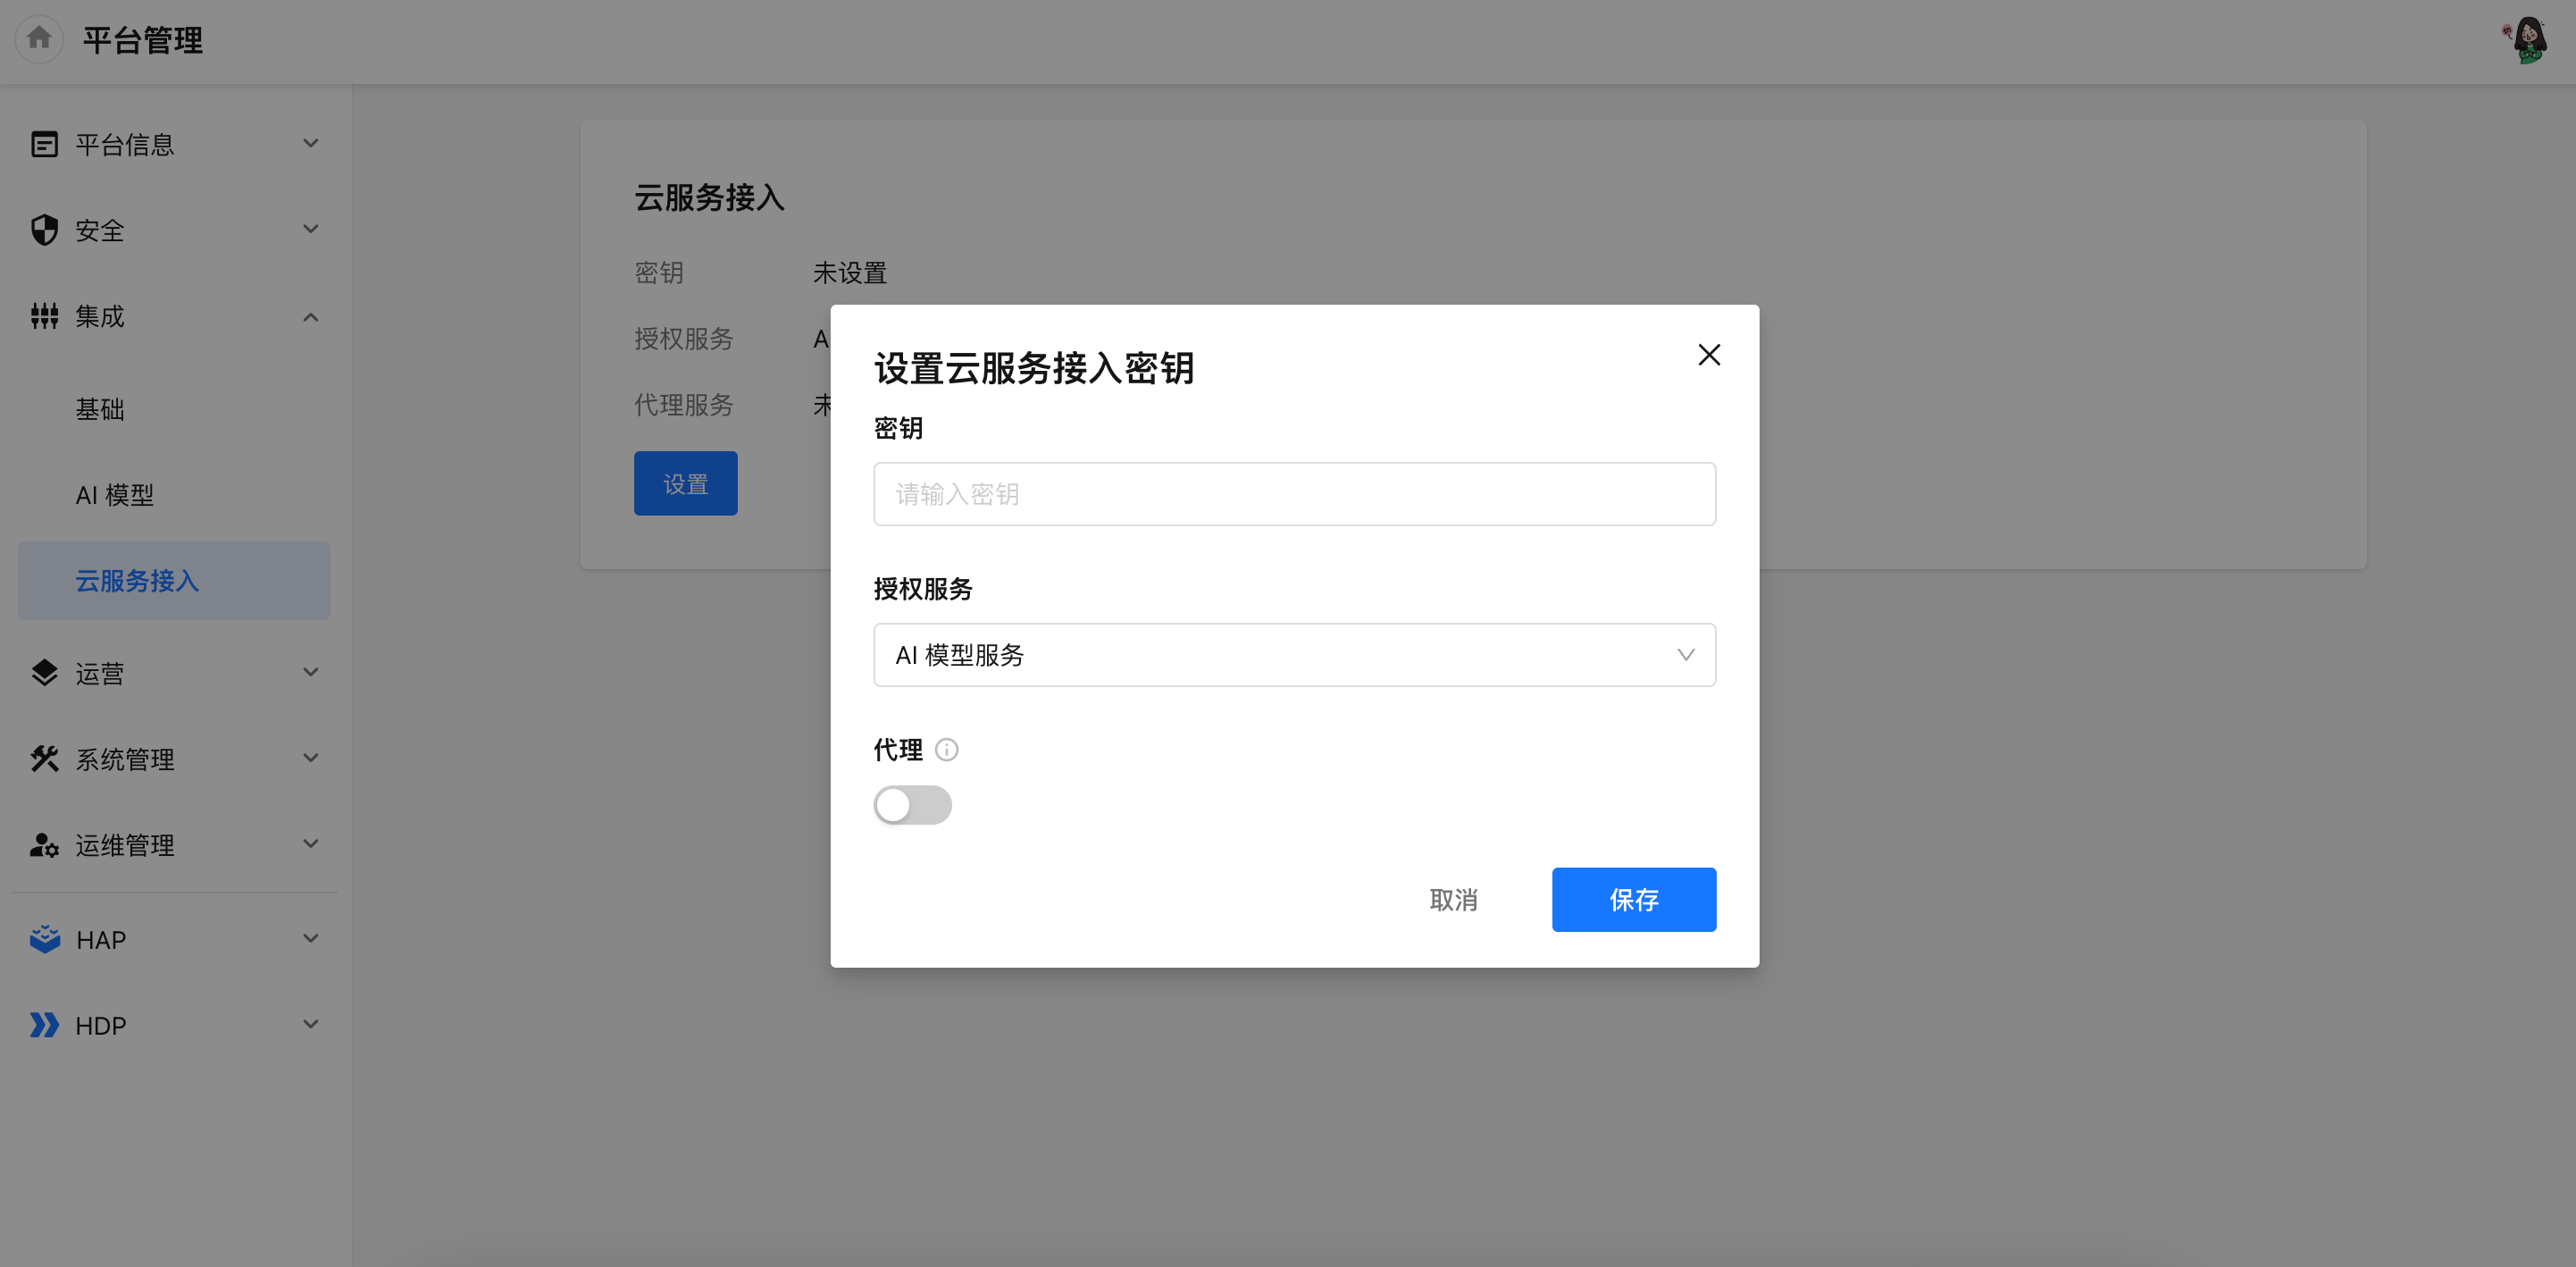Open the 运营 menu label
This screenshot has height=1267, width=2576.
pyautogui.click(x=100, y=674)
